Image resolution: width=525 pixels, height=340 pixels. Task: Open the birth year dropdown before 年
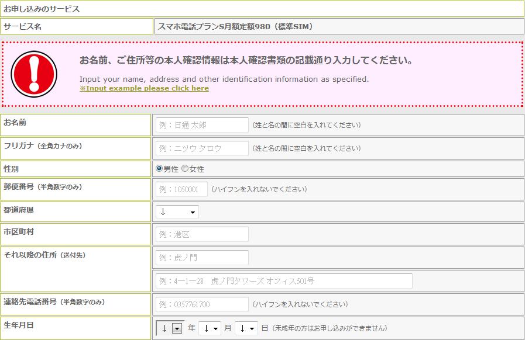pos(170,328)
